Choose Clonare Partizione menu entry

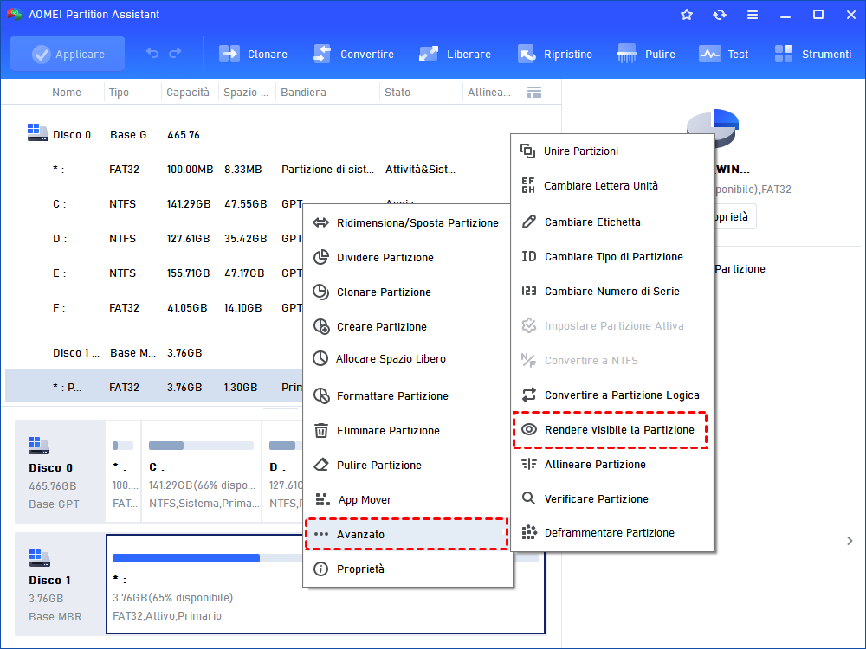[x=408, y=292]
